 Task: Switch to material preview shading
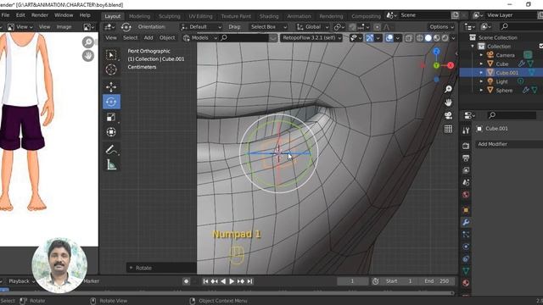pyautogui.click(x=437, y=37)
